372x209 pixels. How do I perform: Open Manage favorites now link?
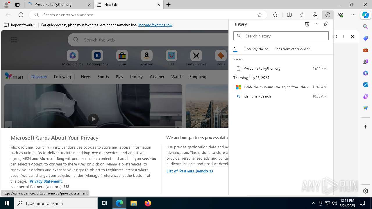pyautogui.click(x=155, y=25)
